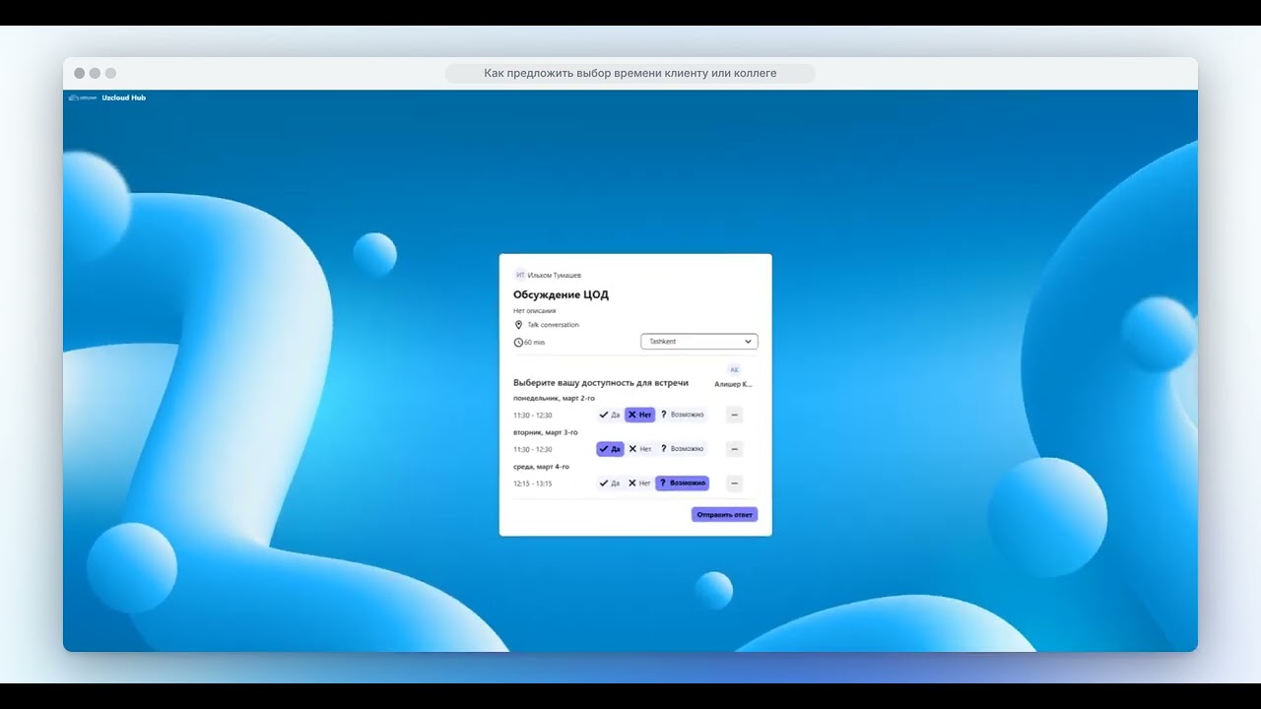Screen dimensions: 1261x709
Task: Click the вторник, март 3-го label
Action: point(545,432)
